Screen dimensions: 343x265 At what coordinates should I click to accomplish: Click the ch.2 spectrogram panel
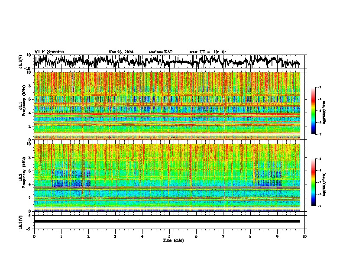coord(167,178)
